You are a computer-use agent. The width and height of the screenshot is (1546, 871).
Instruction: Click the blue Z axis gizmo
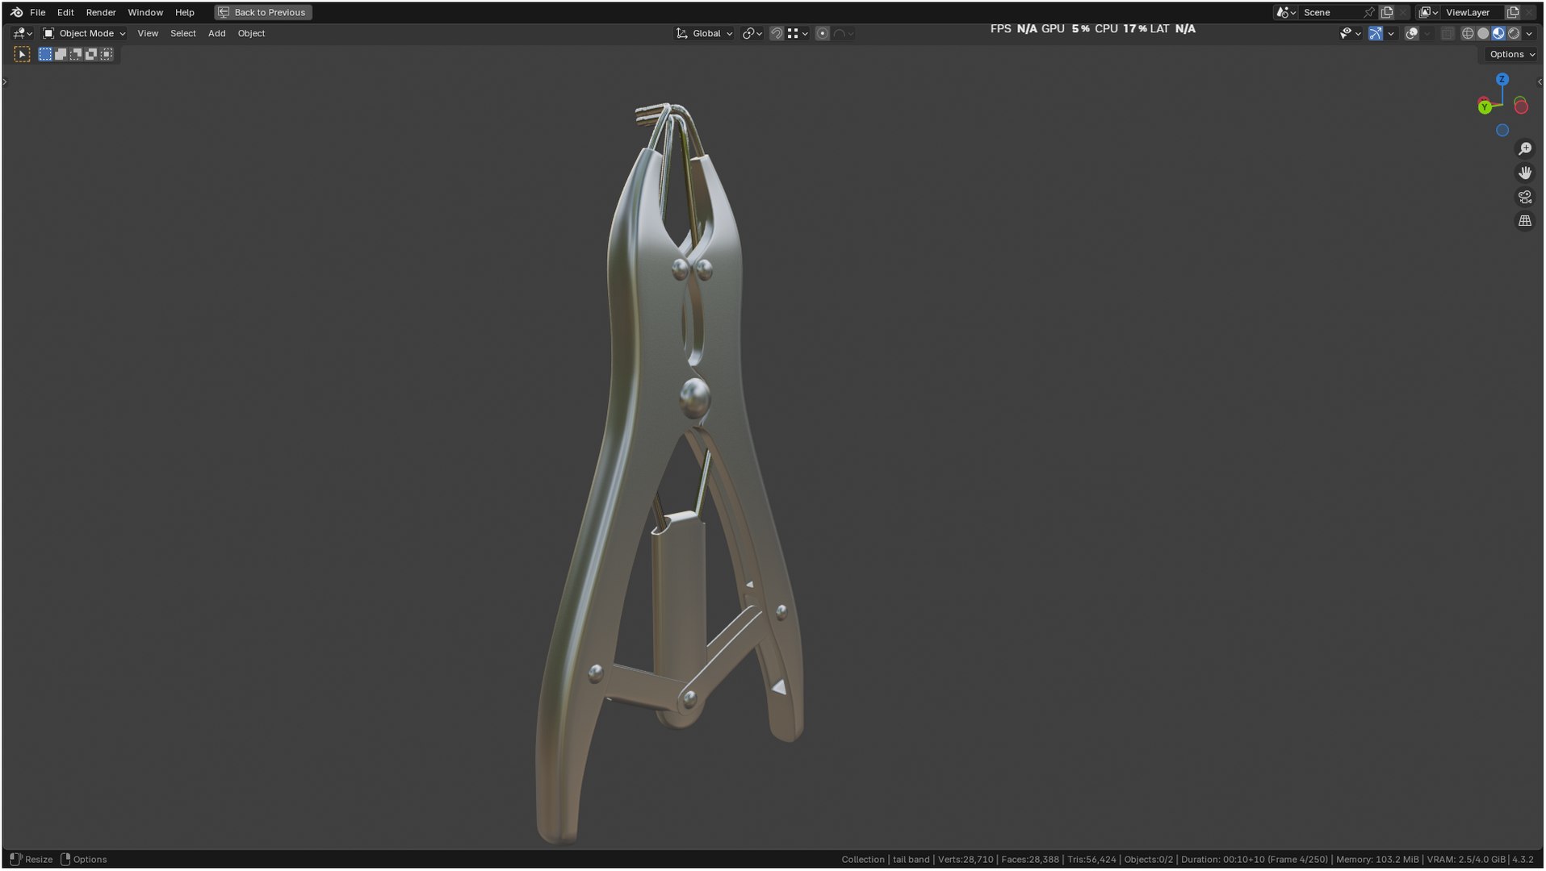[x=1502, y=79]
